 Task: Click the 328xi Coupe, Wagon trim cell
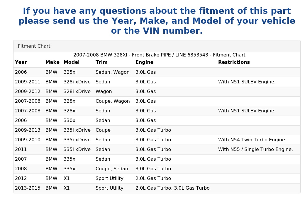point(113,101)
